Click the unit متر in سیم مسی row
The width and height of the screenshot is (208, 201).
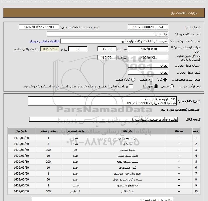75,150
